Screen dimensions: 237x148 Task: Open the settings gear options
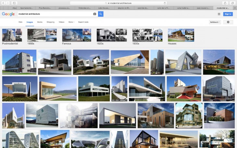[x=228, y=22]
